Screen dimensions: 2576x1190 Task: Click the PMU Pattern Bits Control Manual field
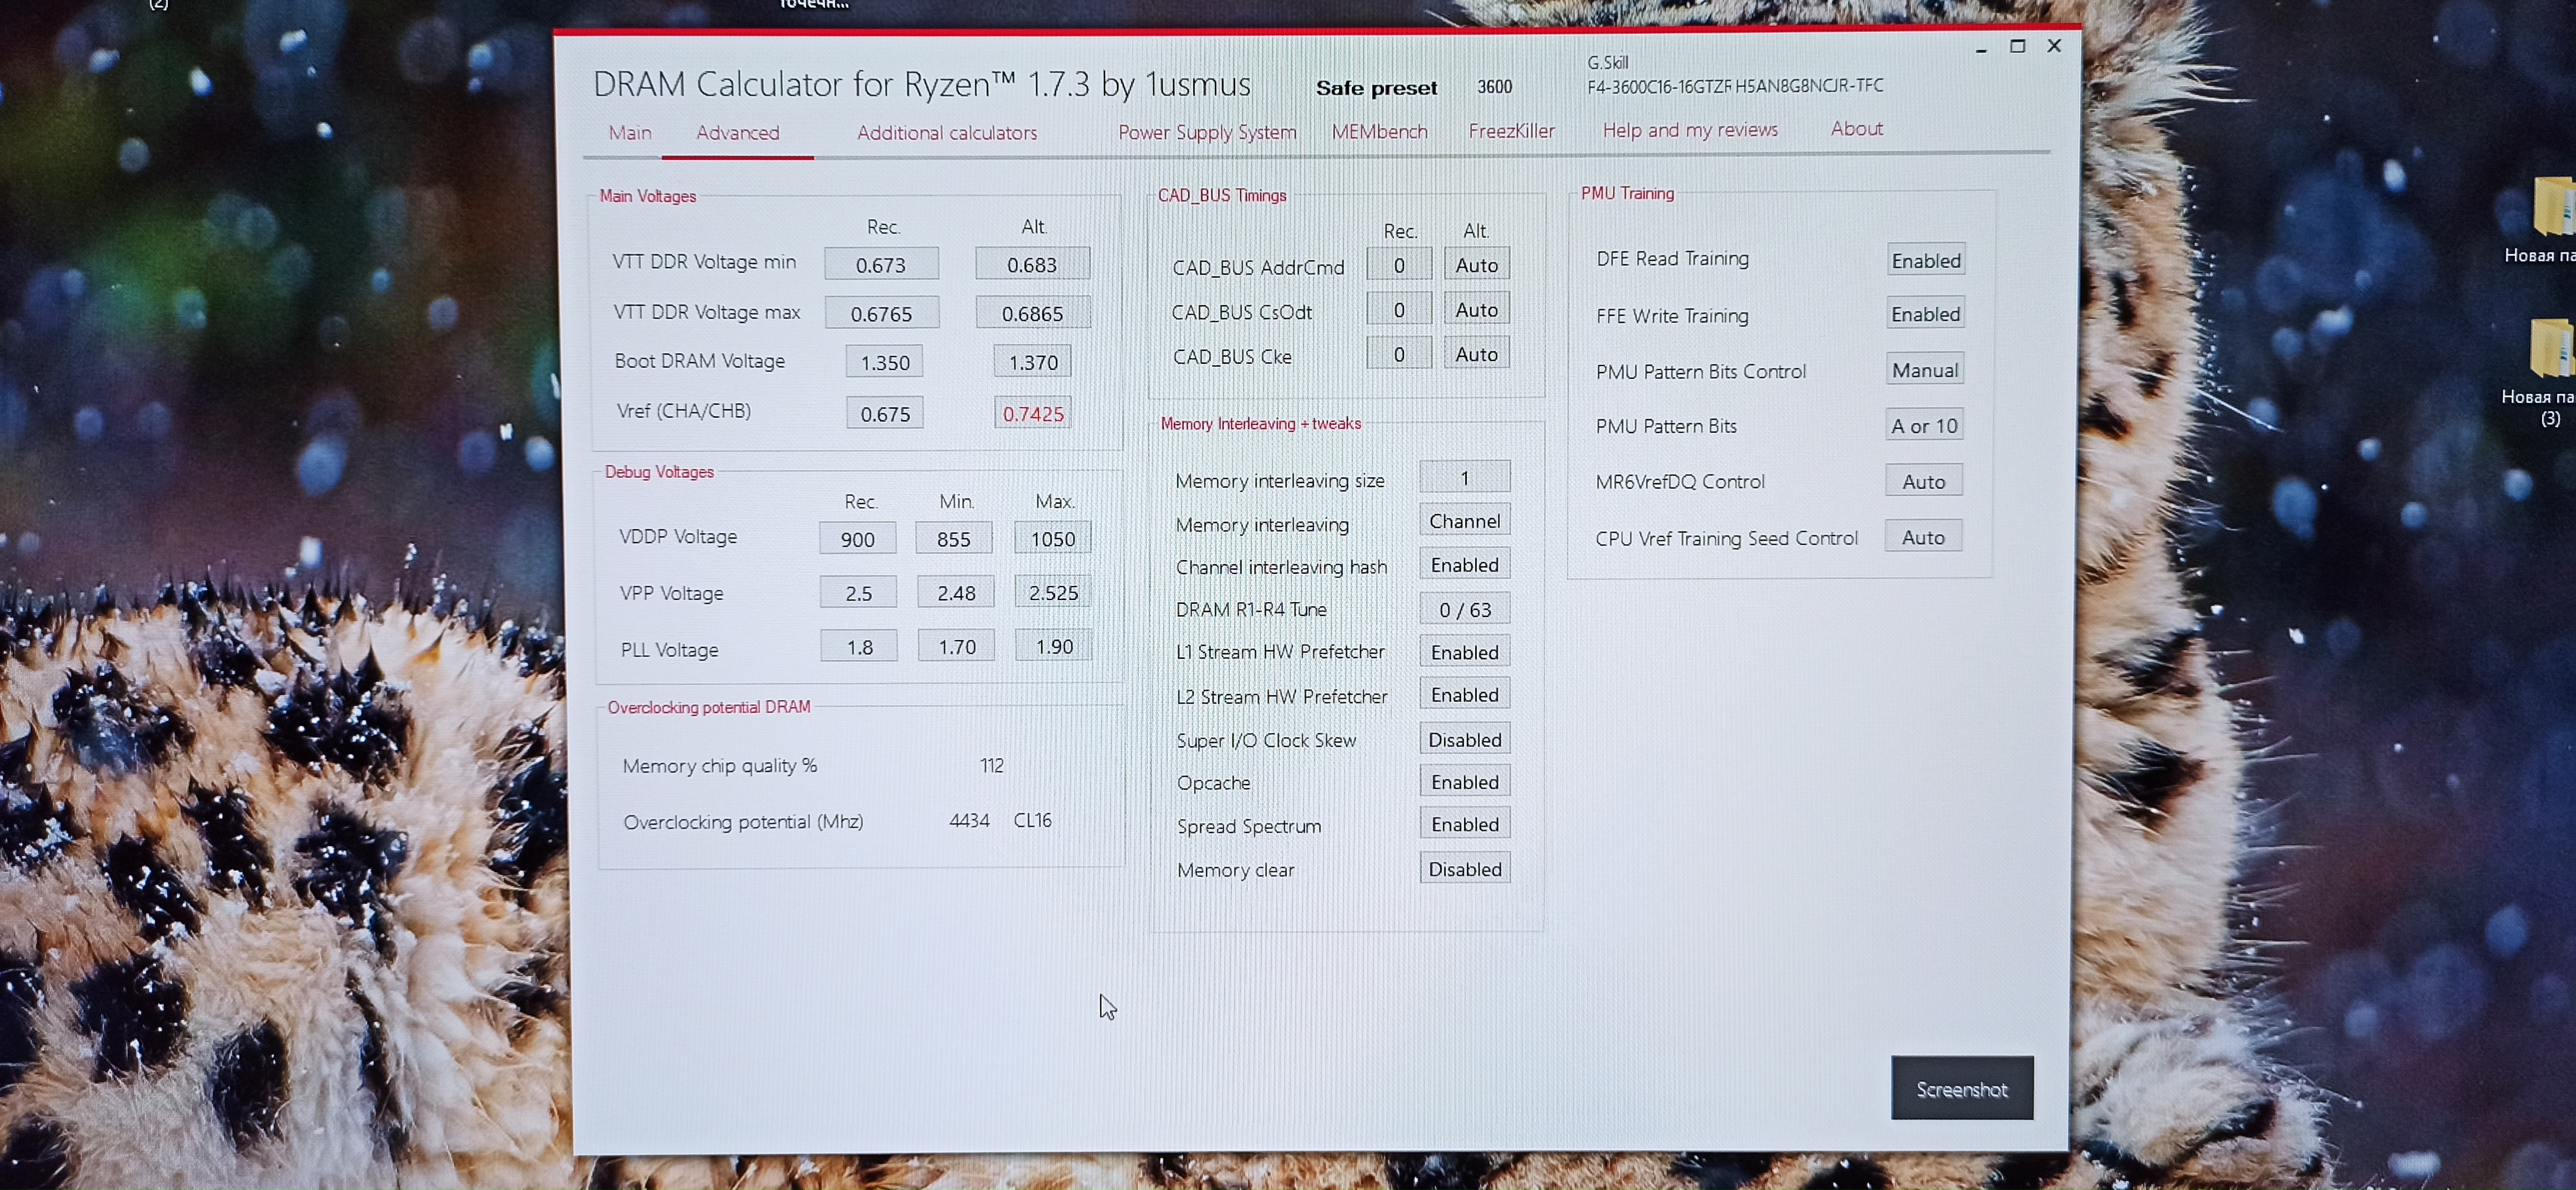click(x=1924, y=370)
